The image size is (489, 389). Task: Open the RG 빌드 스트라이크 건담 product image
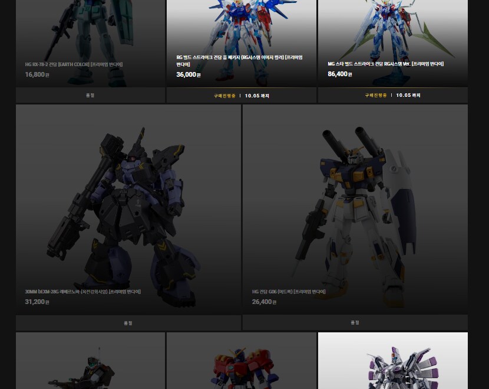[241, 24]
